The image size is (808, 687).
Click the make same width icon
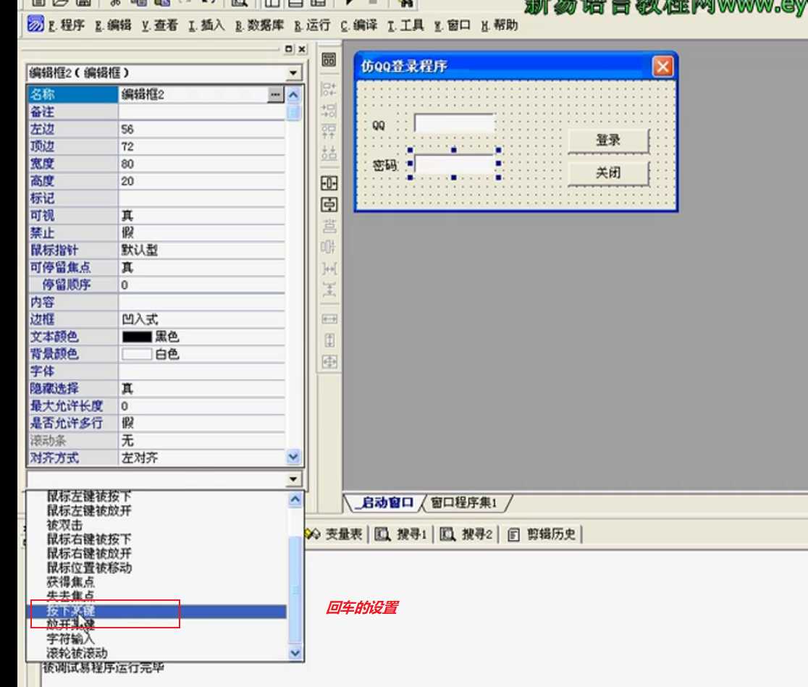click(x=329, y=319)
